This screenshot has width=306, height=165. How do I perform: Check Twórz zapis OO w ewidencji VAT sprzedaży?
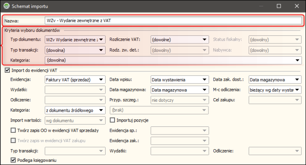13,130
